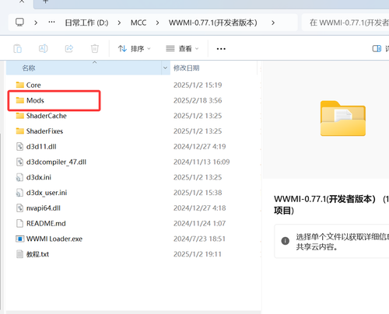Click the Rename toolbar icon
The image size is (389, 314).
coord(43,48)
